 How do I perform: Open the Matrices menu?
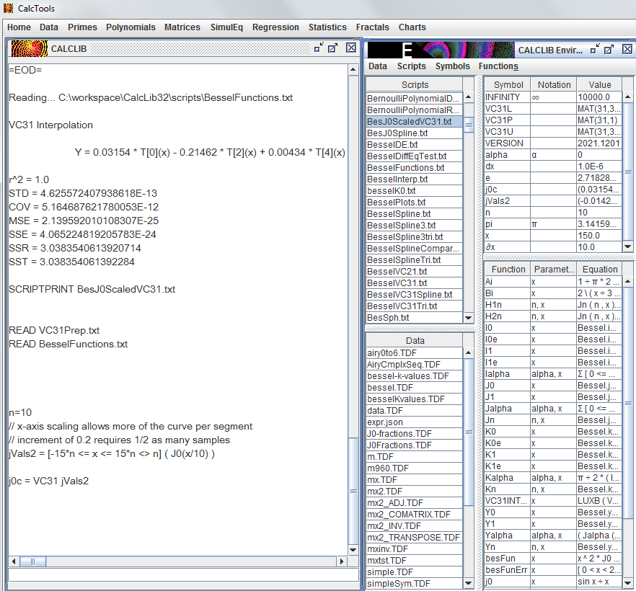pos(182,27)
